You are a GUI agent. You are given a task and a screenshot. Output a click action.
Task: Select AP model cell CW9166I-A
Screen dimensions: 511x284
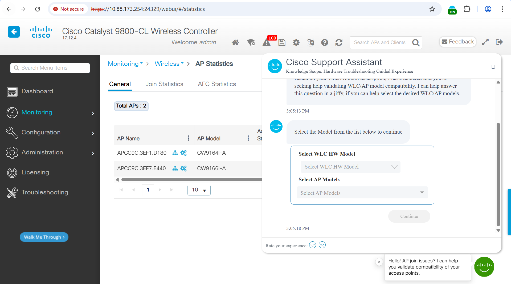click(x=211, y=168)
